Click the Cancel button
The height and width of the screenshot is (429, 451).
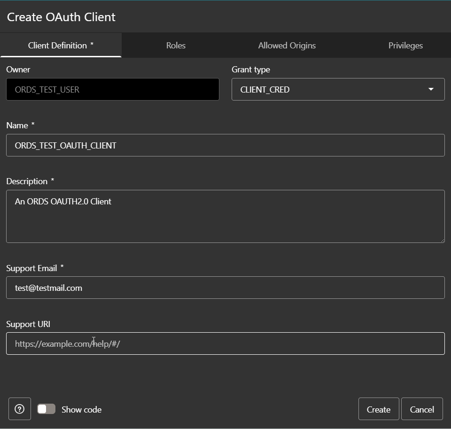coord(422,409)
